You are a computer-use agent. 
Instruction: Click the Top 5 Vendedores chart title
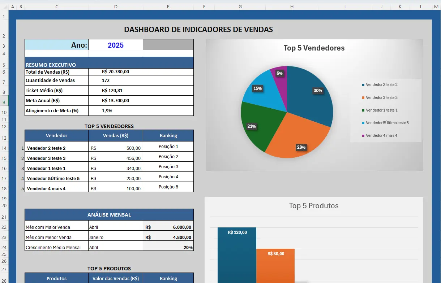314,48
